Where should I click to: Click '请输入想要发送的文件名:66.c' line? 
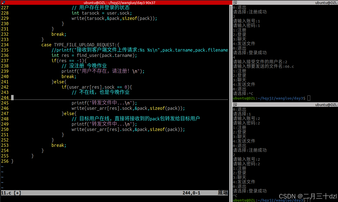click(x=263, y=66)
